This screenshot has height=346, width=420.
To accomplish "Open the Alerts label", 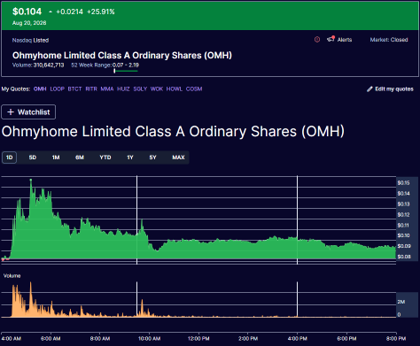I will (x=345, y=40).
